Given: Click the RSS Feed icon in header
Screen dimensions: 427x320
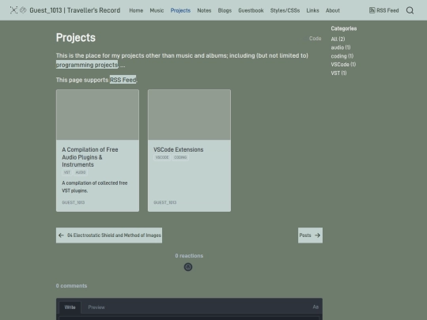Looking at the screenshot, I should click(x=372, y=10).
